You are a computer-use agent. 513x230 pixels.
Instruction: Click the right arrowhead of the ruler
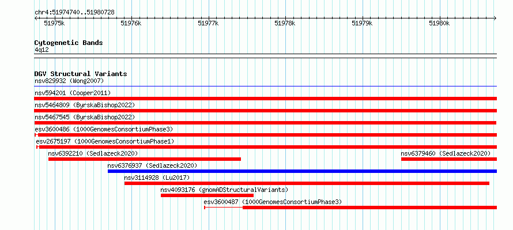click(x=495, y=18)
